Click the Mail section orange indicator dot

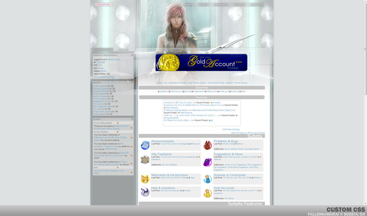point(117,167)
